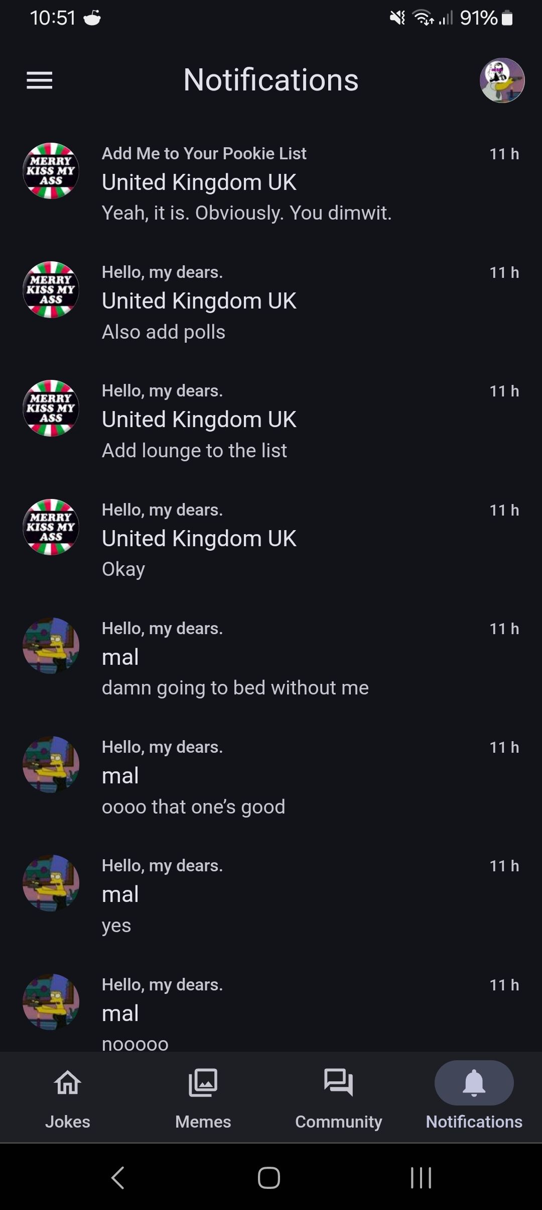
Task: Tap "Add lounge to the list" notification
Action: pyautogui.click(x=194, y=451)
